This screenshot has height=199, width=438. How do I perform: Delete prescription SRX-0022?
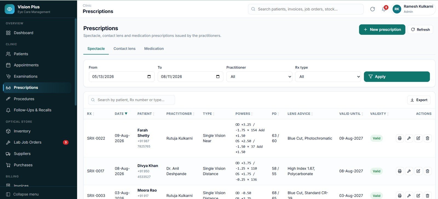(428, 138)
